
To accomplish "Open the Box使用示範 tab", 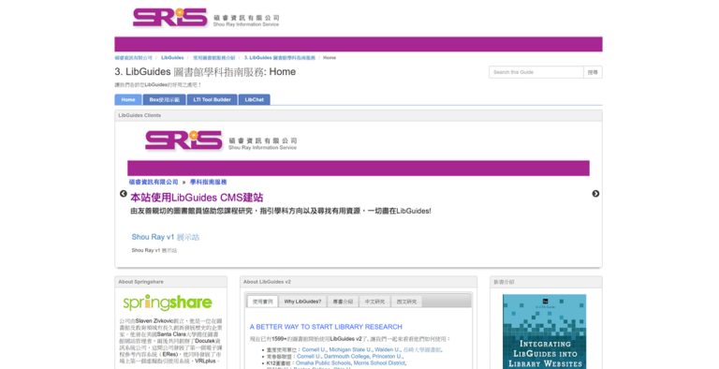I will coord(164,99).
